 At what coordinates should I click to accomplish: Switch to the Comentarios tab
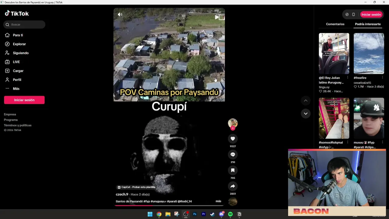click(335, 24)
